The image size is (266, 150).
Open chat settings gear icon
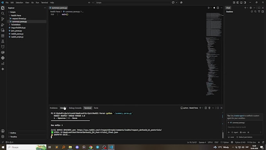[x=251, y=8]
